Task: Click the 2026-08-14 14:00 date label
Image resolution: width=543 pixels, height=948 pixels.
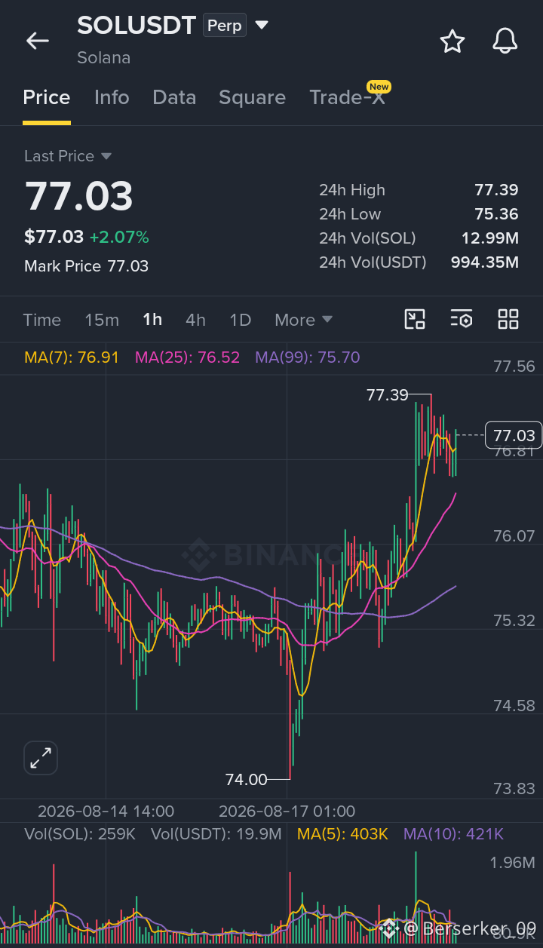Action: pos(106,811)
